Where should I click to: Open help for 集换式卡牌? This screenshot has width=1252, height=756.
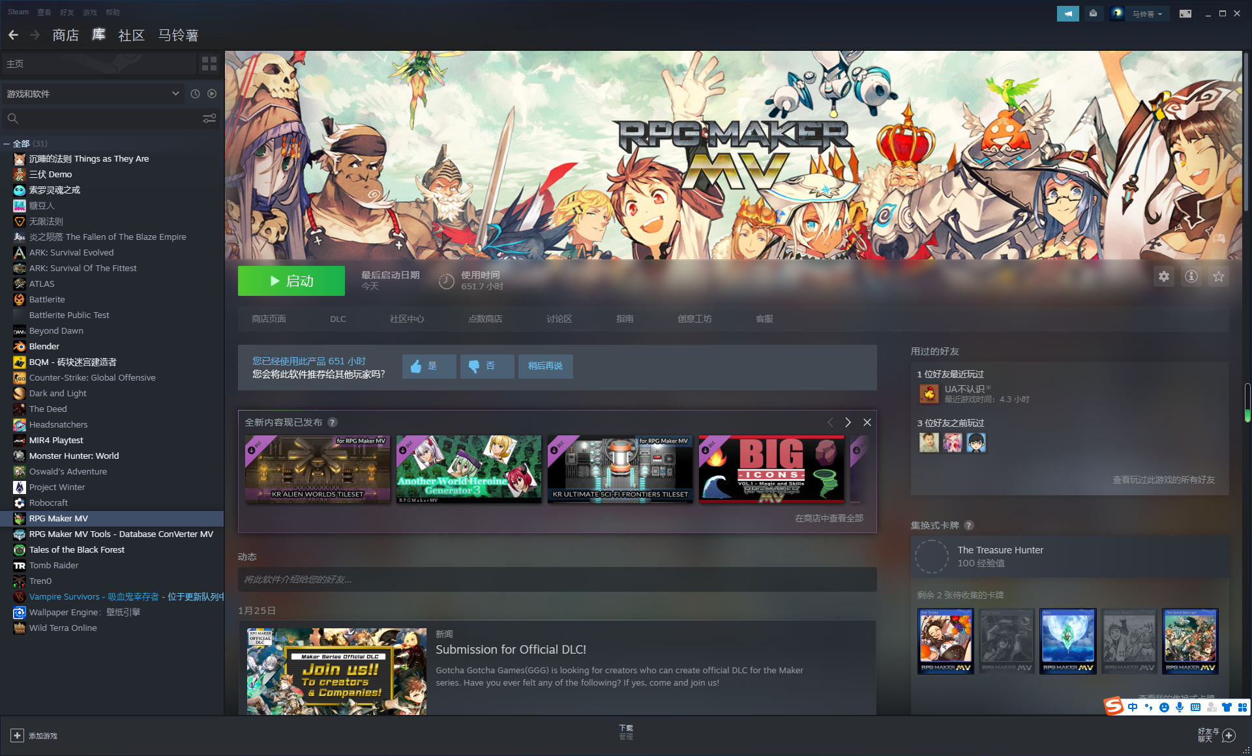pyautogui.click(x=969, y=525)
